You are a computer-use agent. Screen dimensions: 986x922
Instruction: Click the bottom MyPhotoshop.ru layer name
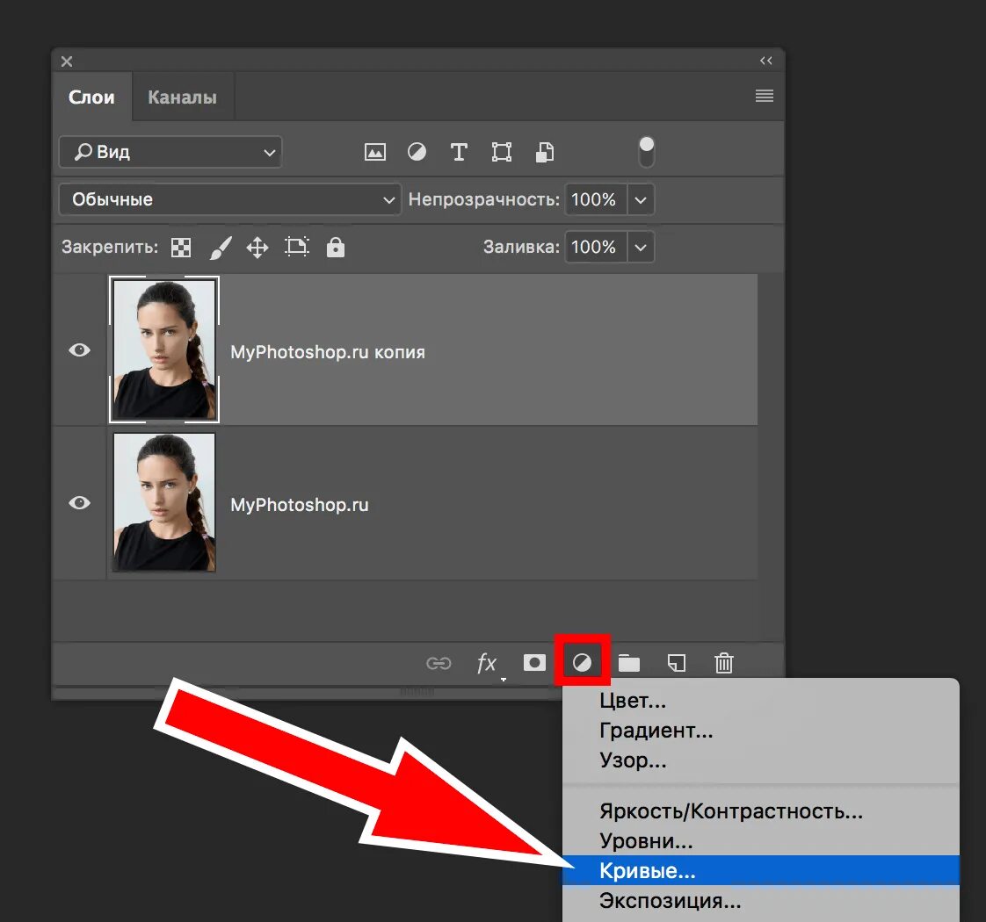[300, 505]
